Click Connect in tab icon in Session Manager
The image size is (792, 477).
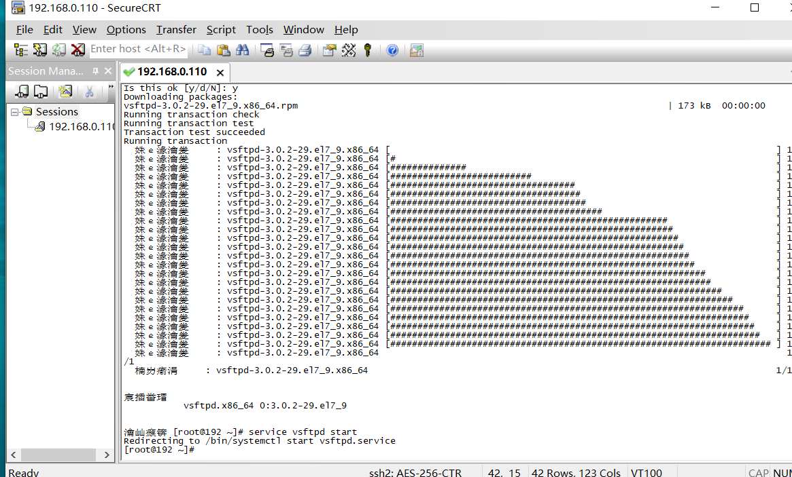(40, 92)
